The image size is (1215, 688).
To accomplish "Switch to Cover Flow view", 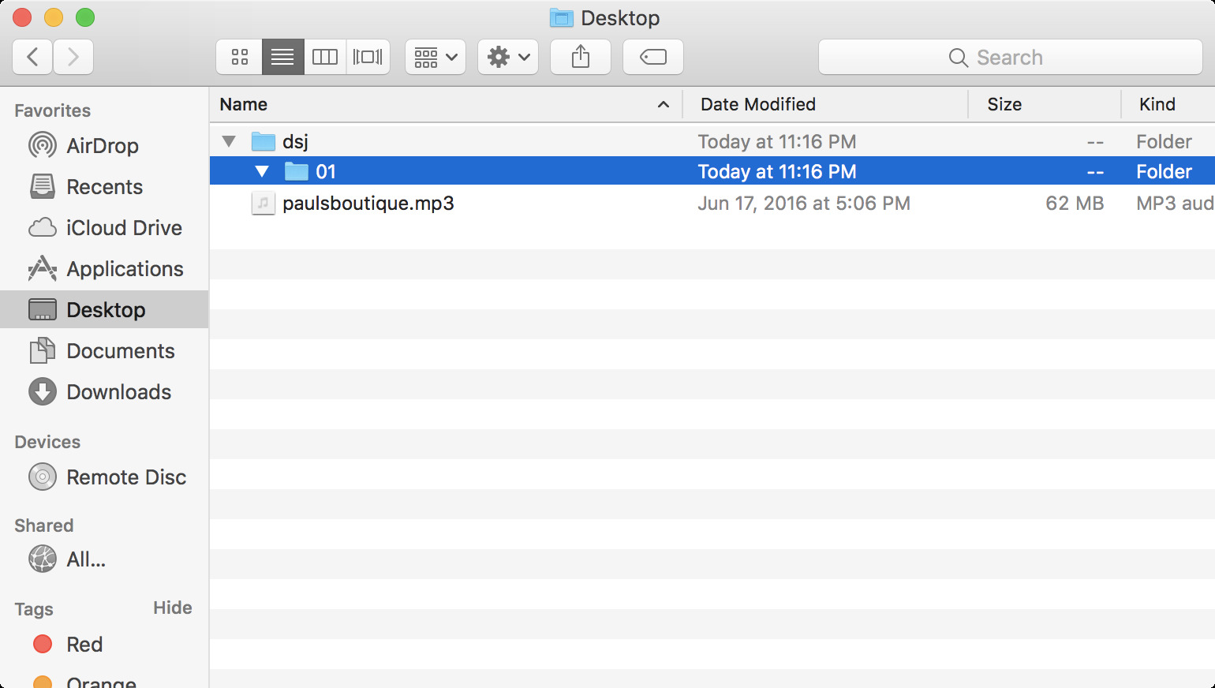I will point(368,57).
